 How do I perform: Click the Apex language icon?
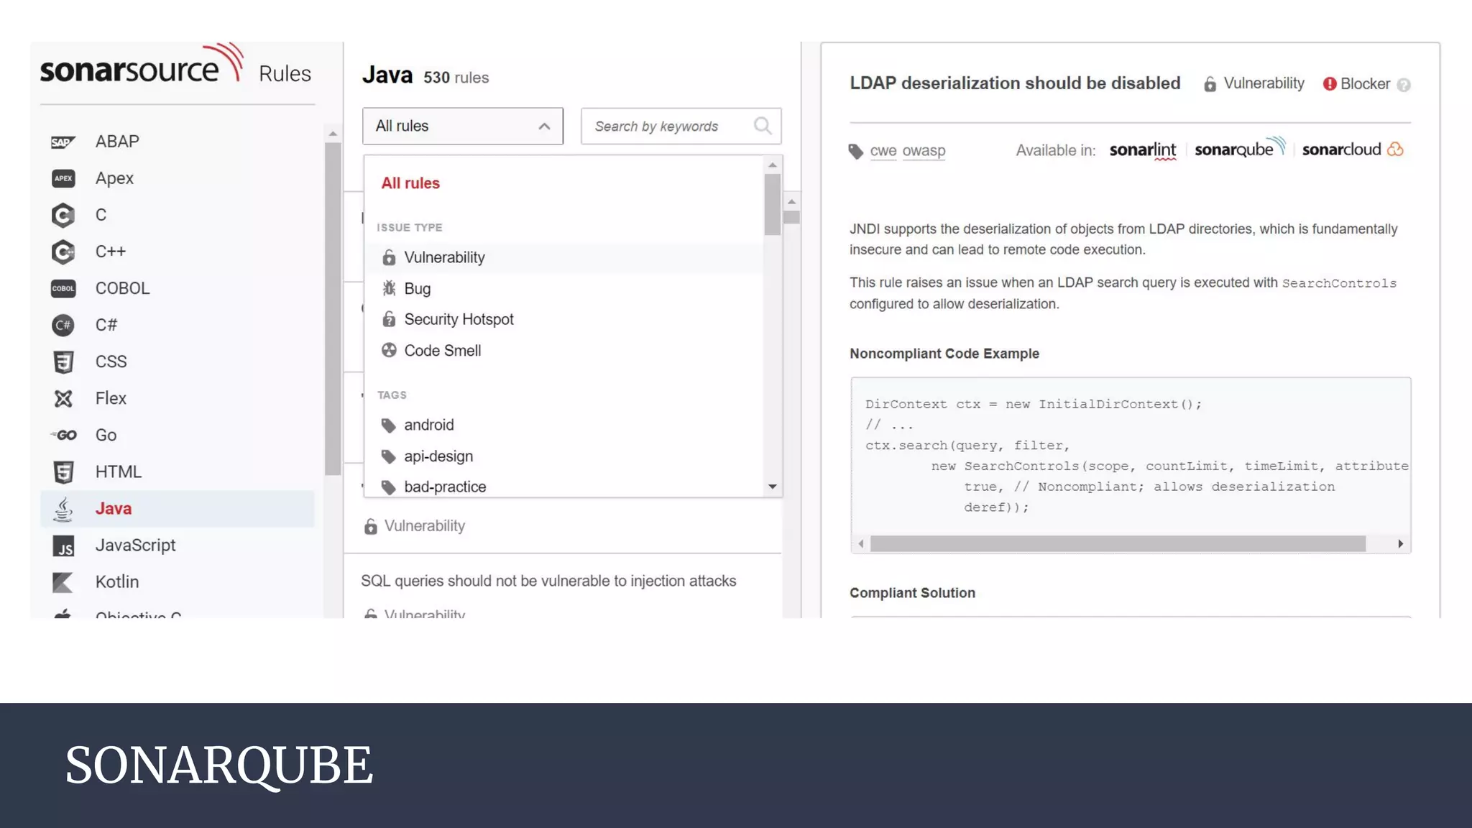click(x=63, y=178)
